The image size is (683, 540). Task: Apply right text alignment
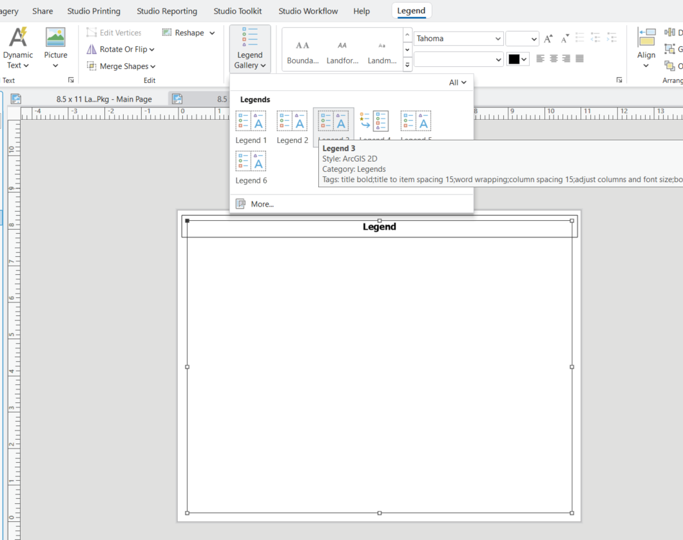566,59
